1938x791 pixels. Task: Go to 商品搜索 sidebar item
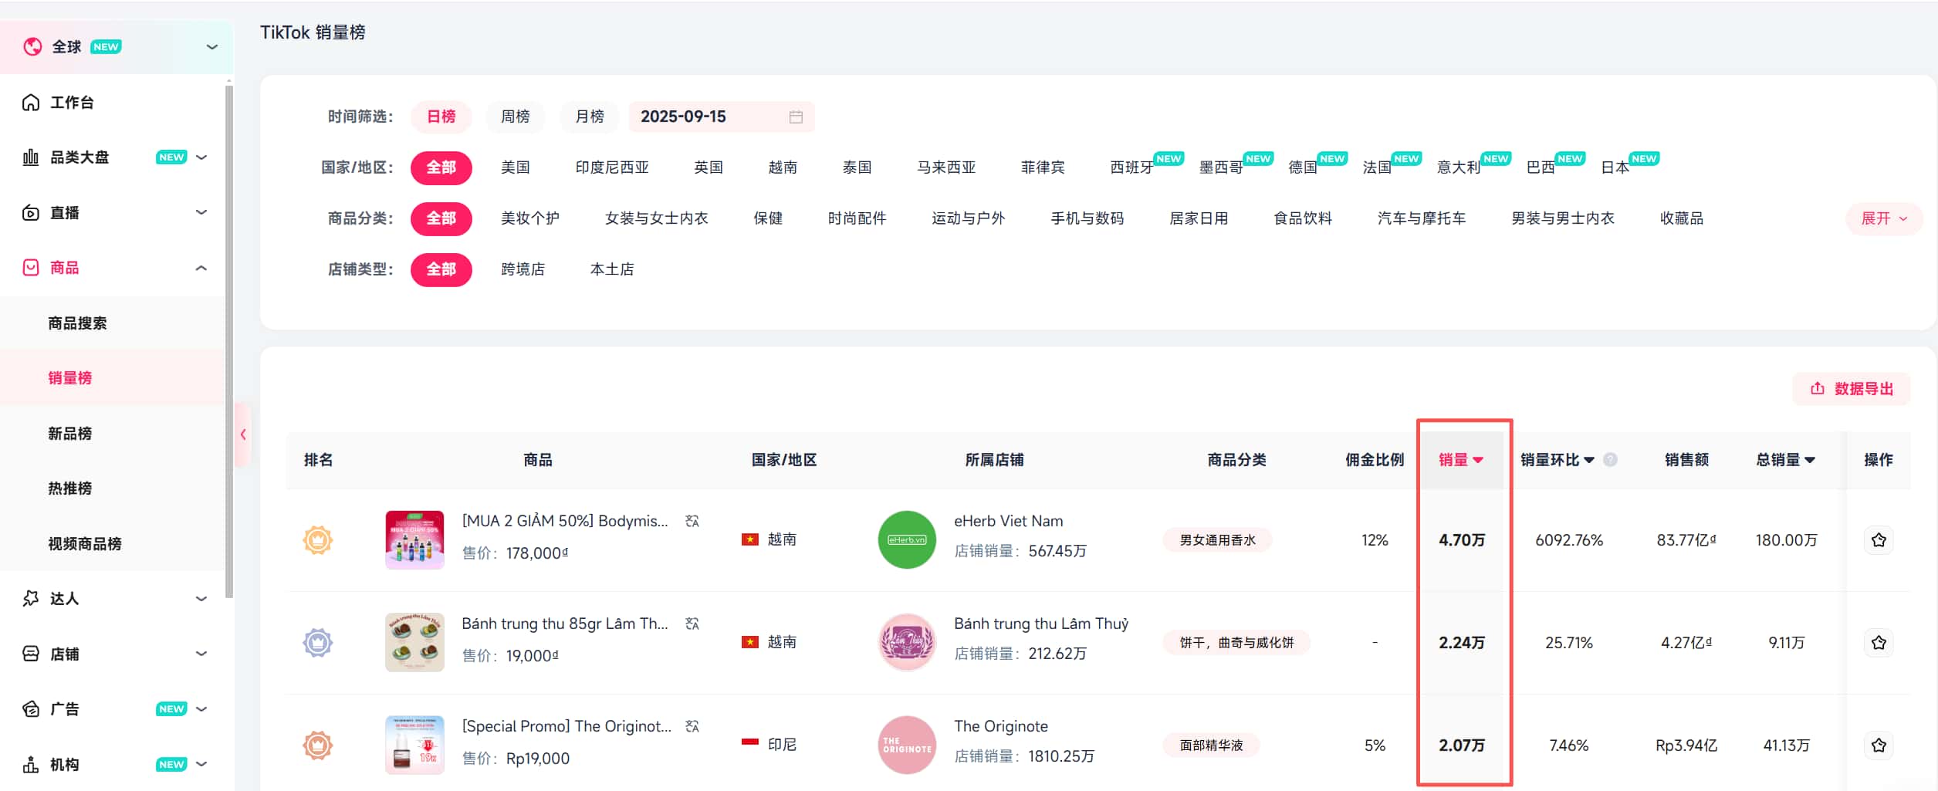(77, 323)
